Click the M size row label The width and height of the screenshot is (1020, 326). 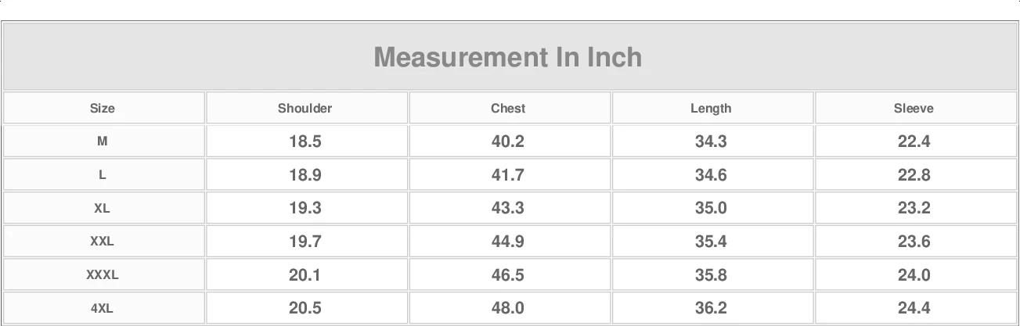103,142
